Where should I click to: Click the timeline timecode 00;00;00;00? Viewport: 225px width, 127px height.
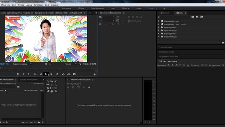[74, 84]
